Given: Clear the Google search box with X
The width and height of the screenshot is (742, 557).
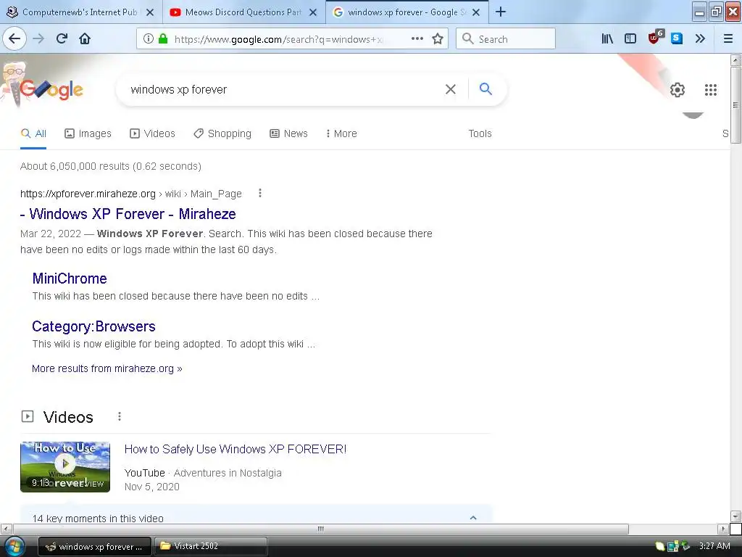Looking at the screenshot, I should tap(451, 89).
